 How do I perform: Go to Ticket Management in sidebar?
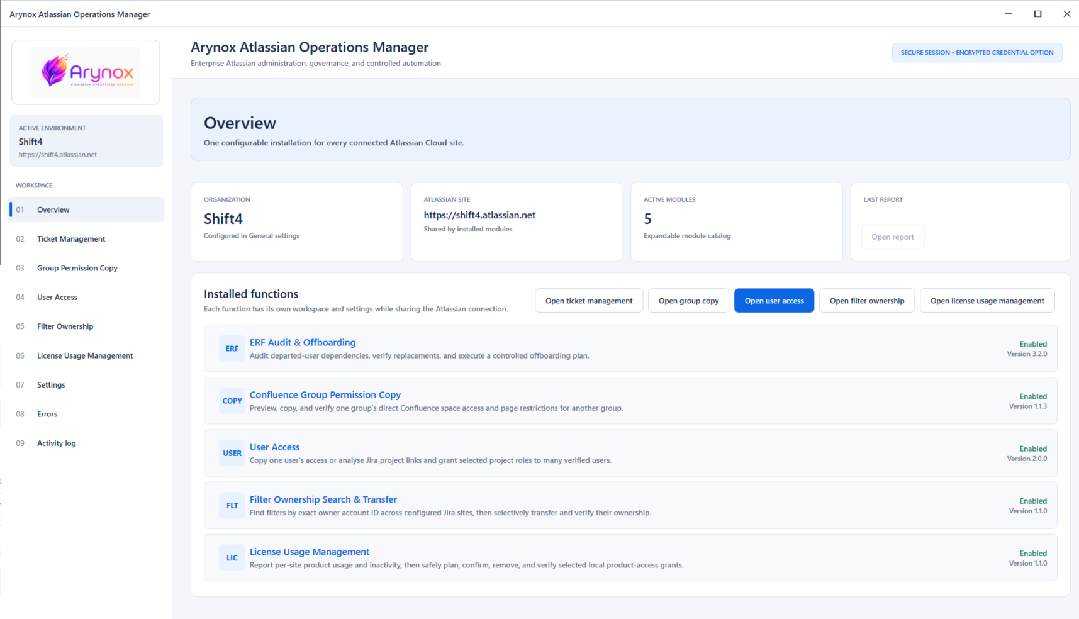pos(86,239)
